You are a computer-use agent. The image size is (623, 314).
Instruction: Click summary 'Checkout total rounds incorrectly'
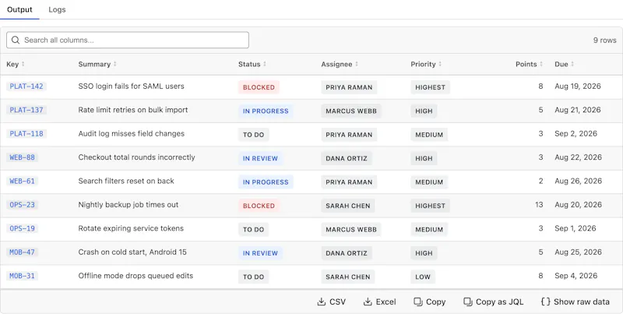137,157
